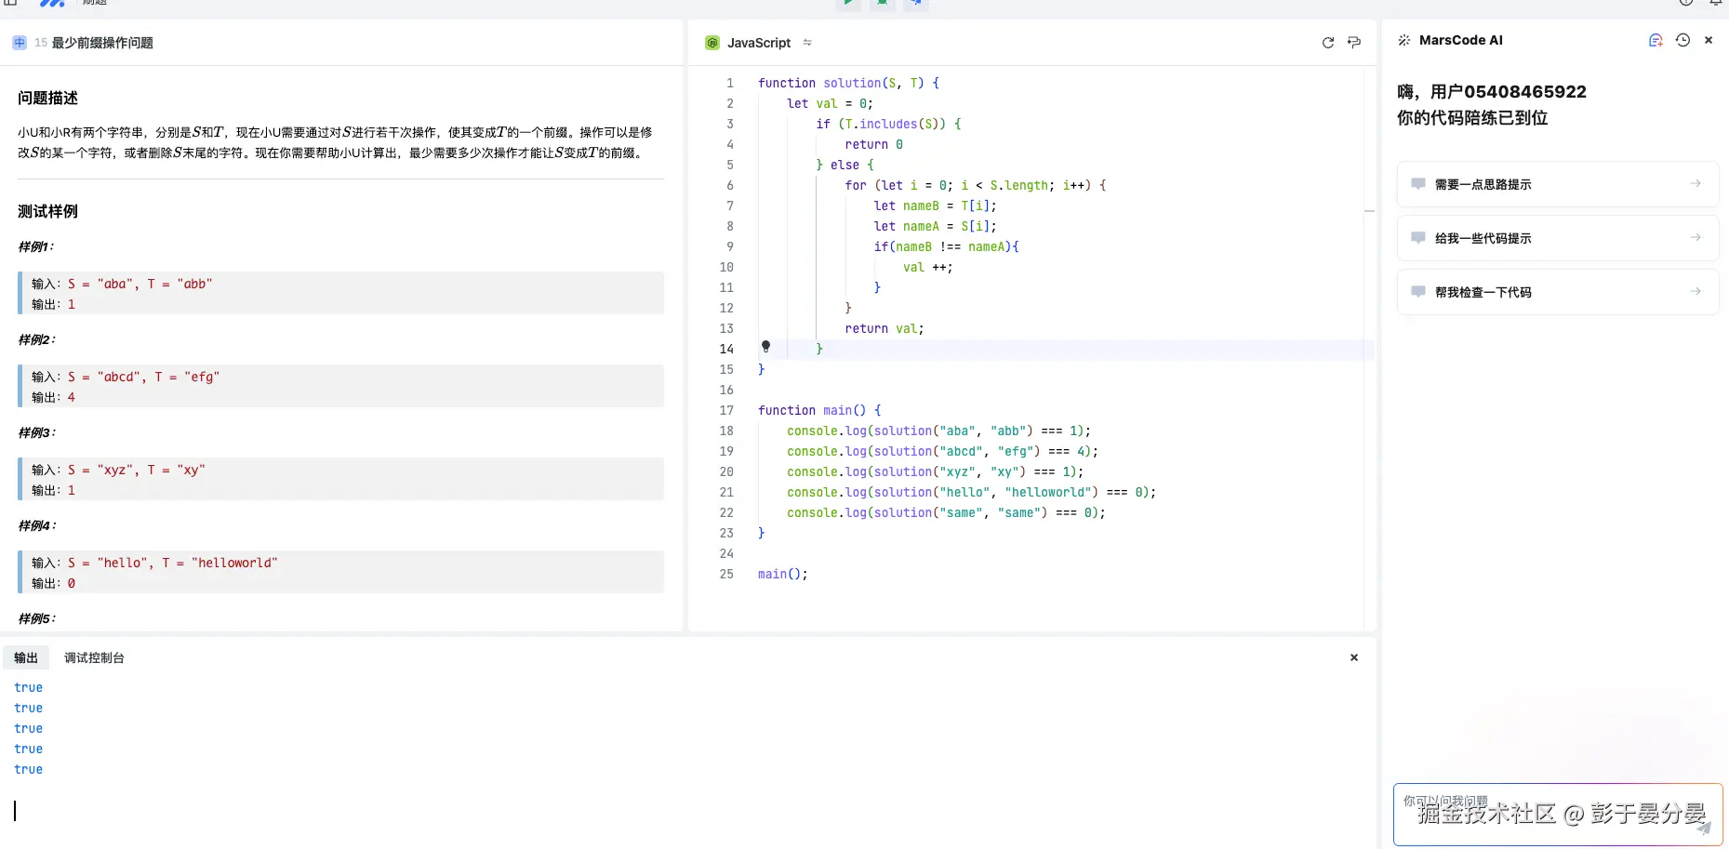Image resolution: width=1729 pixels, height=849 pixels.
Task: Click the Node.js JavaScript language icon
Action: pos(712,43)
